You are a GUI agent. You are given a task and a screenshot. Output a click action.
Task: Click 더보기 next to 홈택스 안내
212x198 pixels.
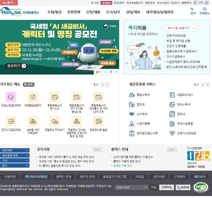point(172,149)
